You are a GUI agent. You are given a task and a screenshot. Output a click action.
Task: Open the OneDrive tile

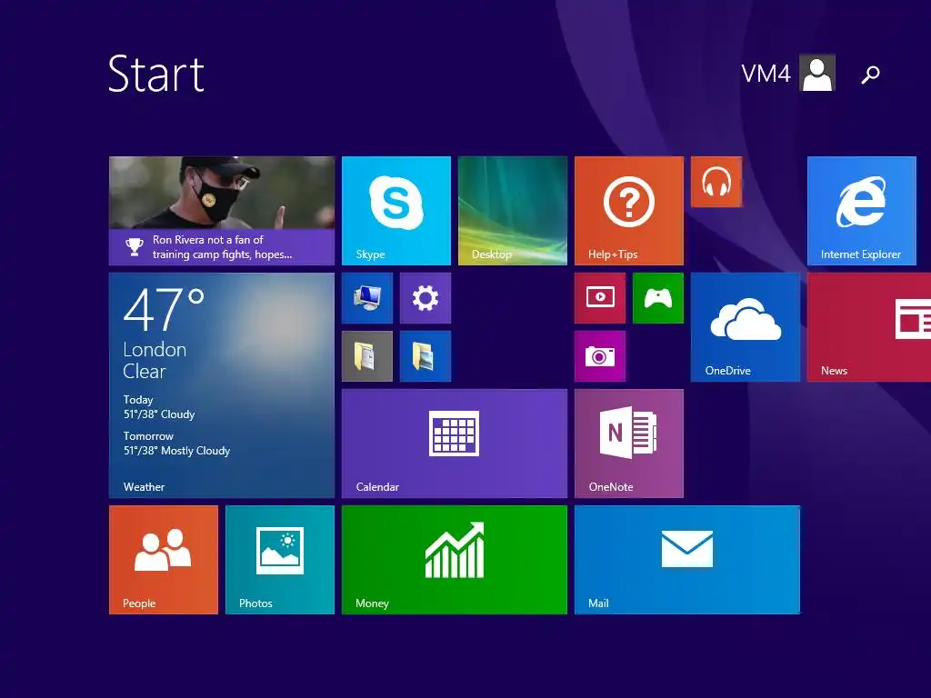(746, 327)
